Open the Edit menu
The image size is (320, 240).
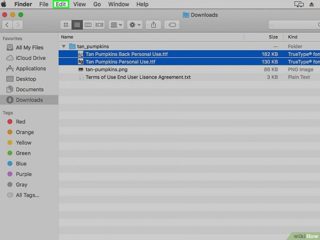61,4
